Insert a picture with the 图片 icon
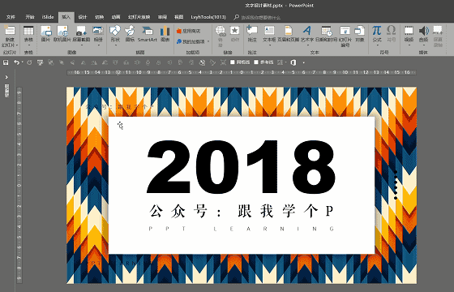This screenshot has height=292, width=454. click(45, 31)
